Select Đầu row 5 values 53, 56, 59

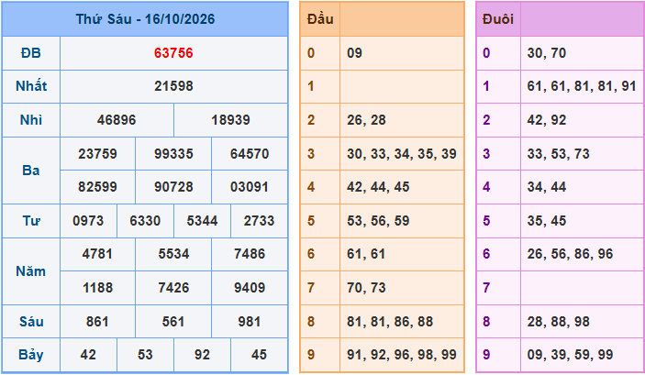[x=378, y=221]
